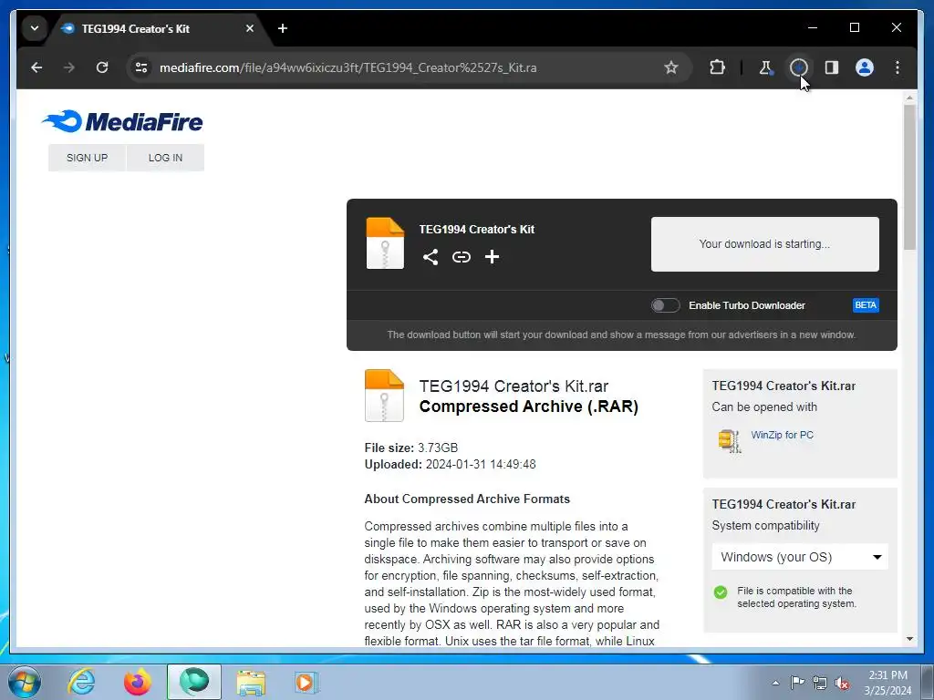Click the 'Can be opened with' label
This screenshot has height=700, width=934.
(x=764, y=407)
